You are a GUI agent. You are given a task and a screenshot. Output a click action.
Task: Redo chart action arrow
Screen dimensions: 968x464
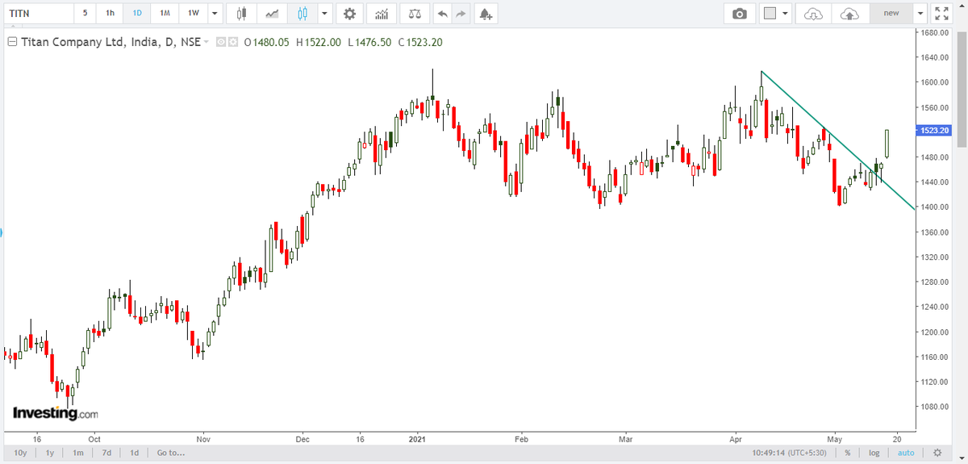pyautogui.click(x=461, y=14)
